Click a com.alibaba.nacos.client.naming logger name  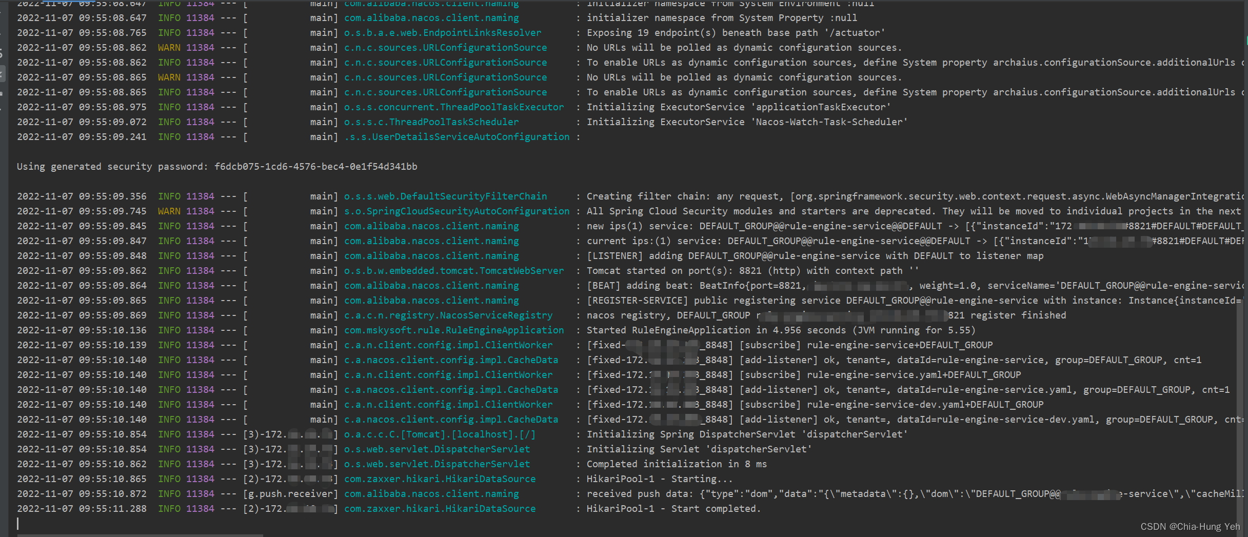coord(431,226)
